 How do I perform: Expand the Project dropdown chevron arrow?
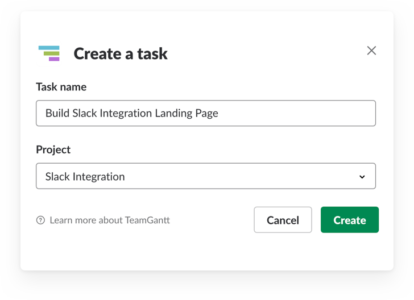tap(362, 177)
